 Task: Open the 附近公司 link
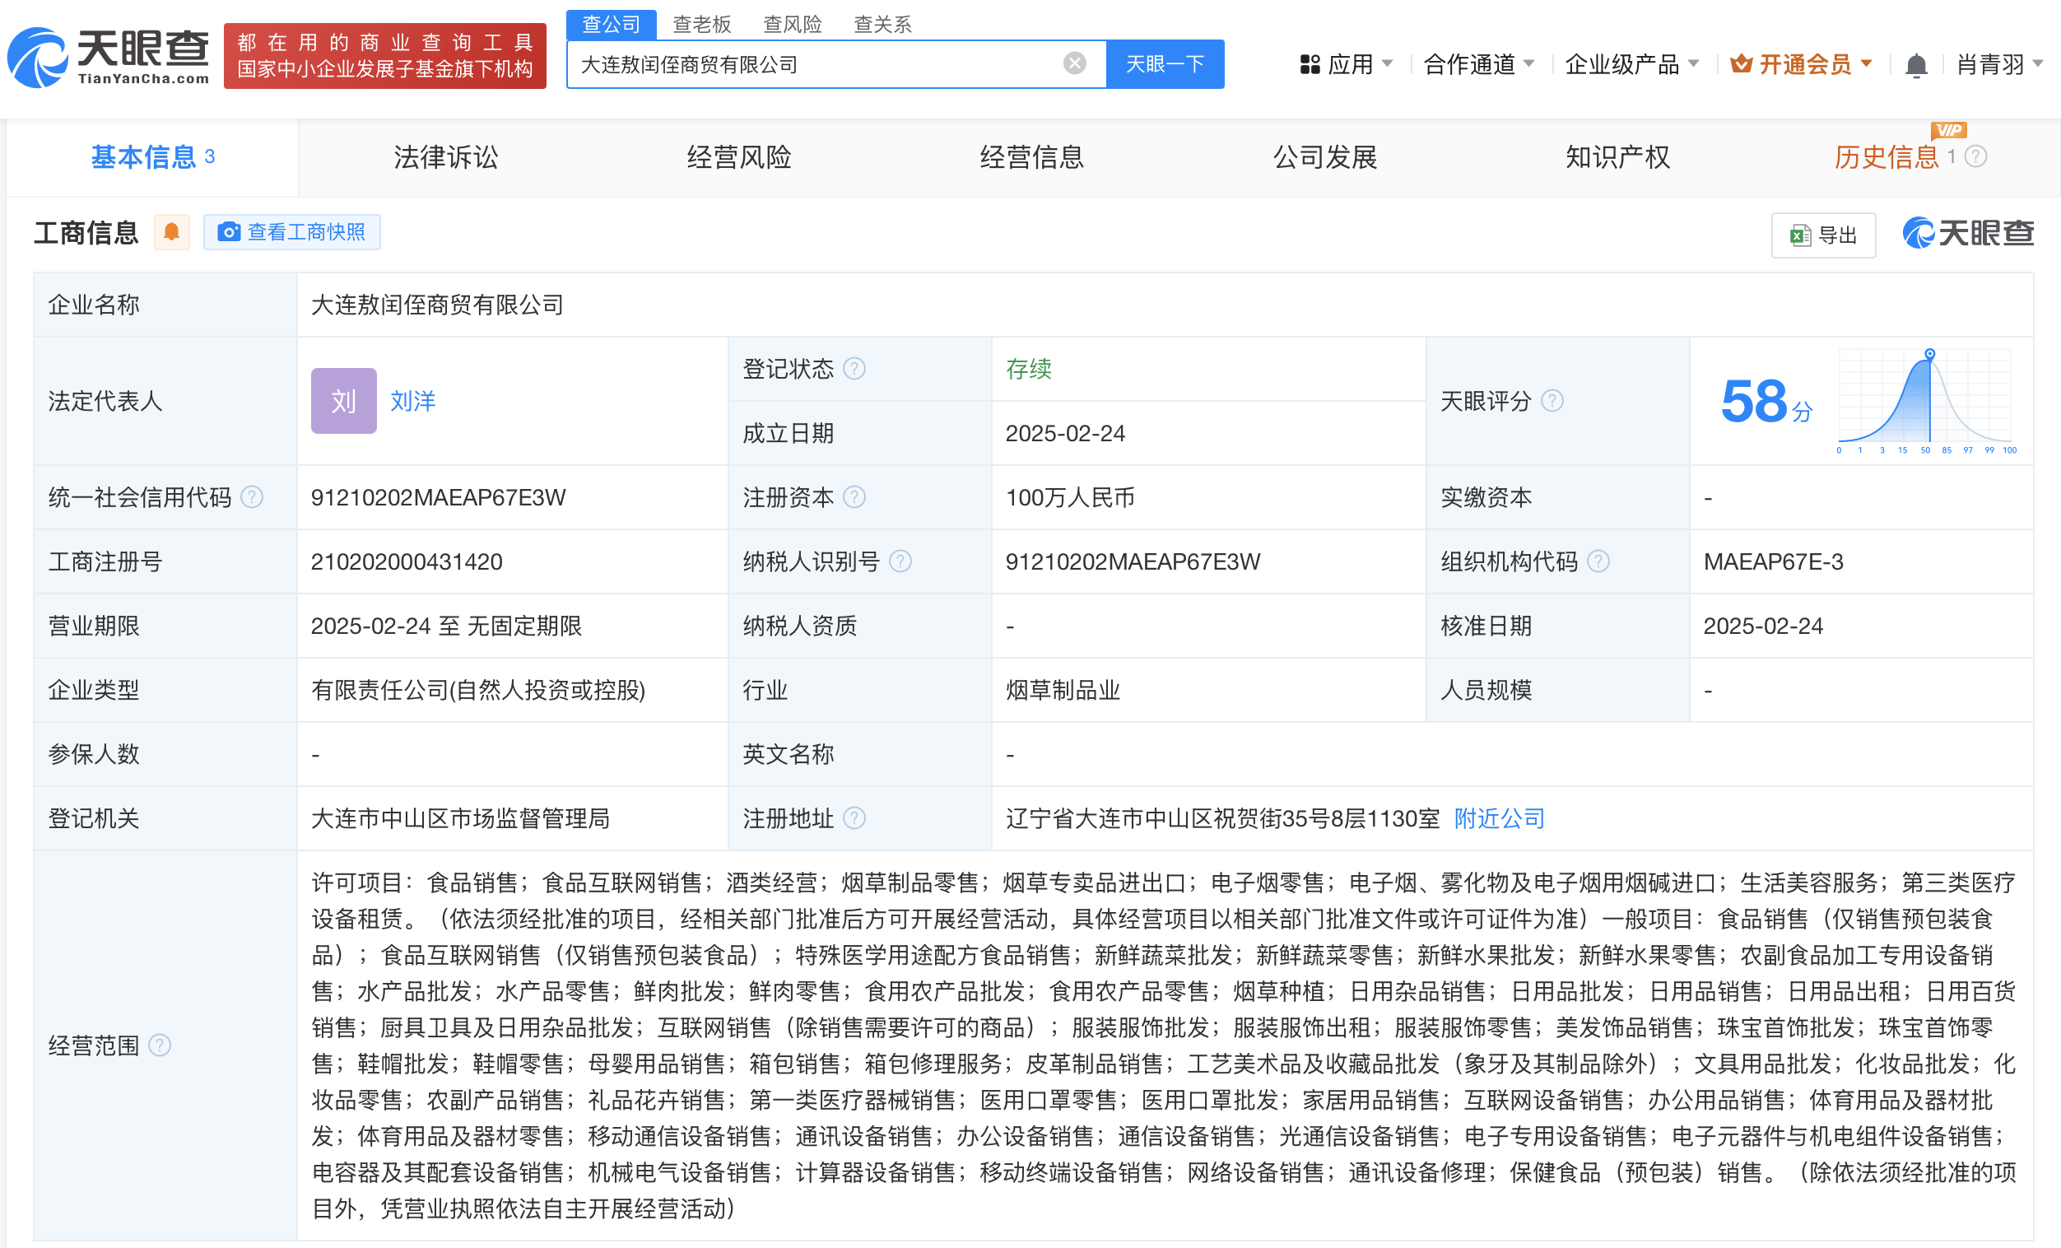point(1498,817)
